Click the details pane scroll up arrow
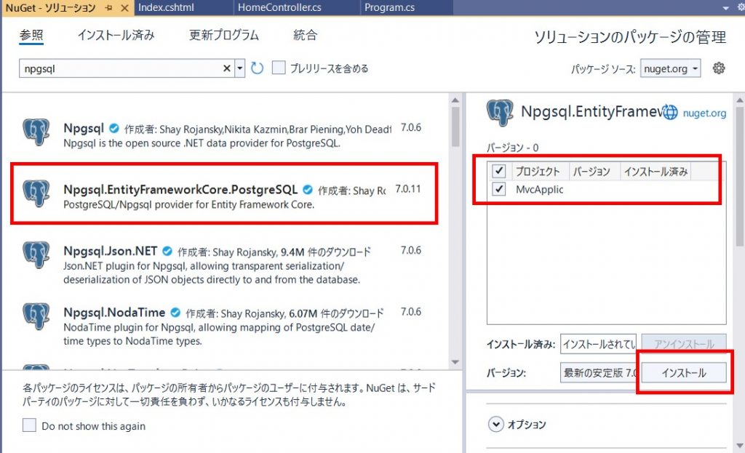745x453 pixels. coord(740,100)
